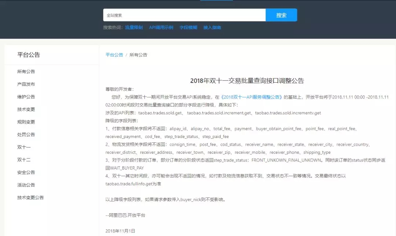Open the 接入指南 hot search link
This screenshot has height=236, width=396.
(212, 28)
